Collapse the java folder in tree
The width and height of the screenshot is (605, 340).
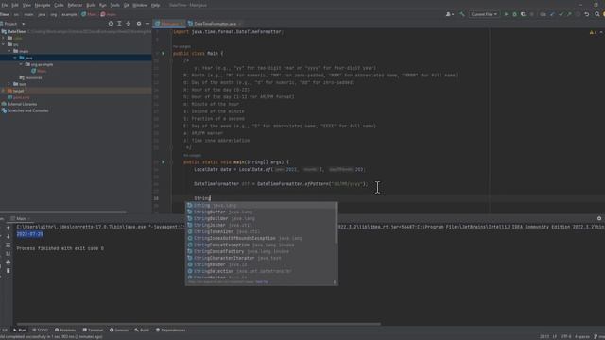pyautogui.click(x=15, y=58)
